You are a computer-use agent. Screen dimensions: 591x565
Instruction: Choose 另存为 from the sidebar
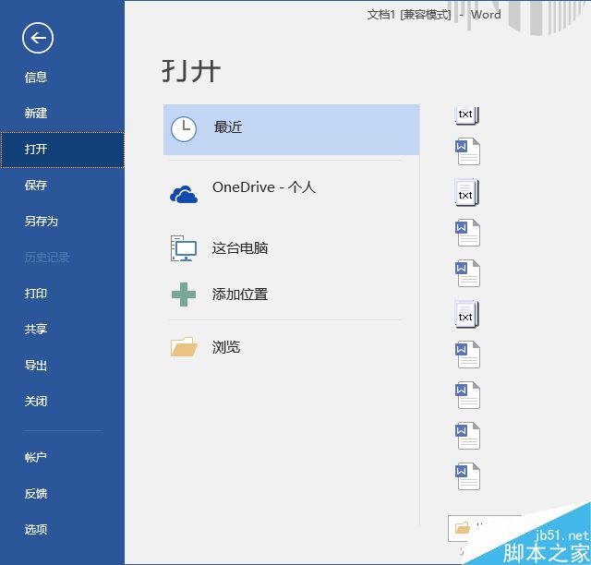coord(42,221)
